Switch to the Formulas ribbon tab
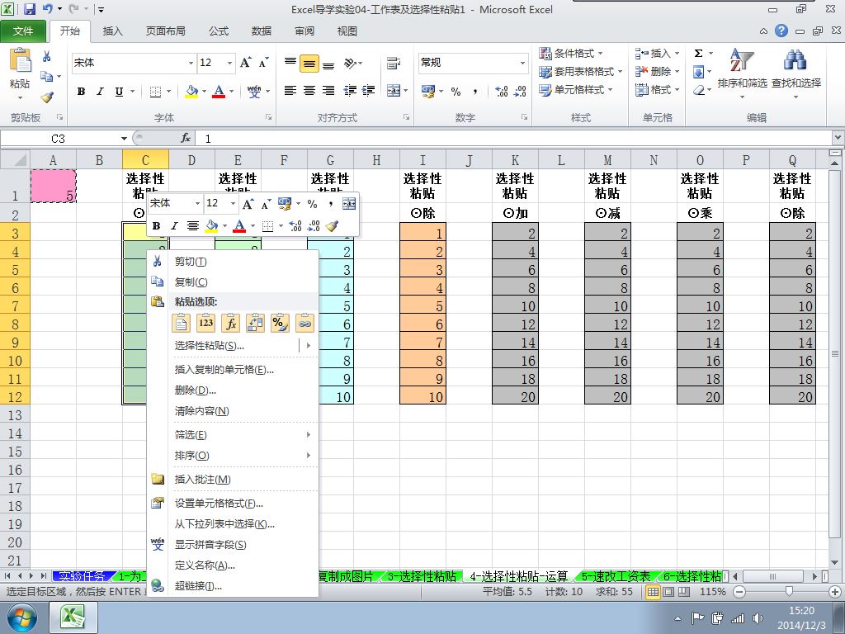The image size is (845, 634). 219,31
